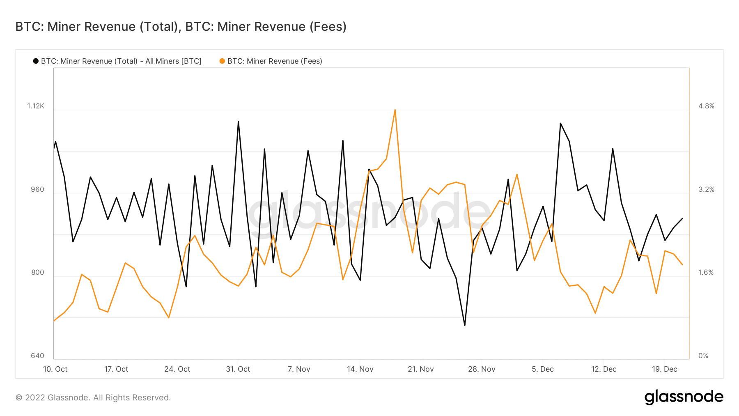
Task: Select the 10. Oct date label
Action: tap(55, 369)
